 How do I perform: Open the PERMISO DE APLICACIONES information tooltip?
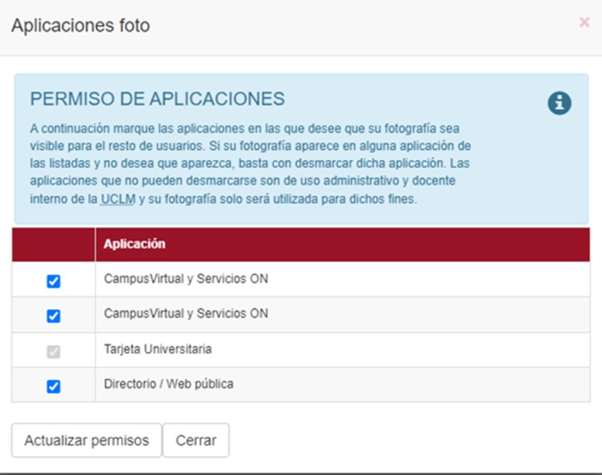pos(559,102)
